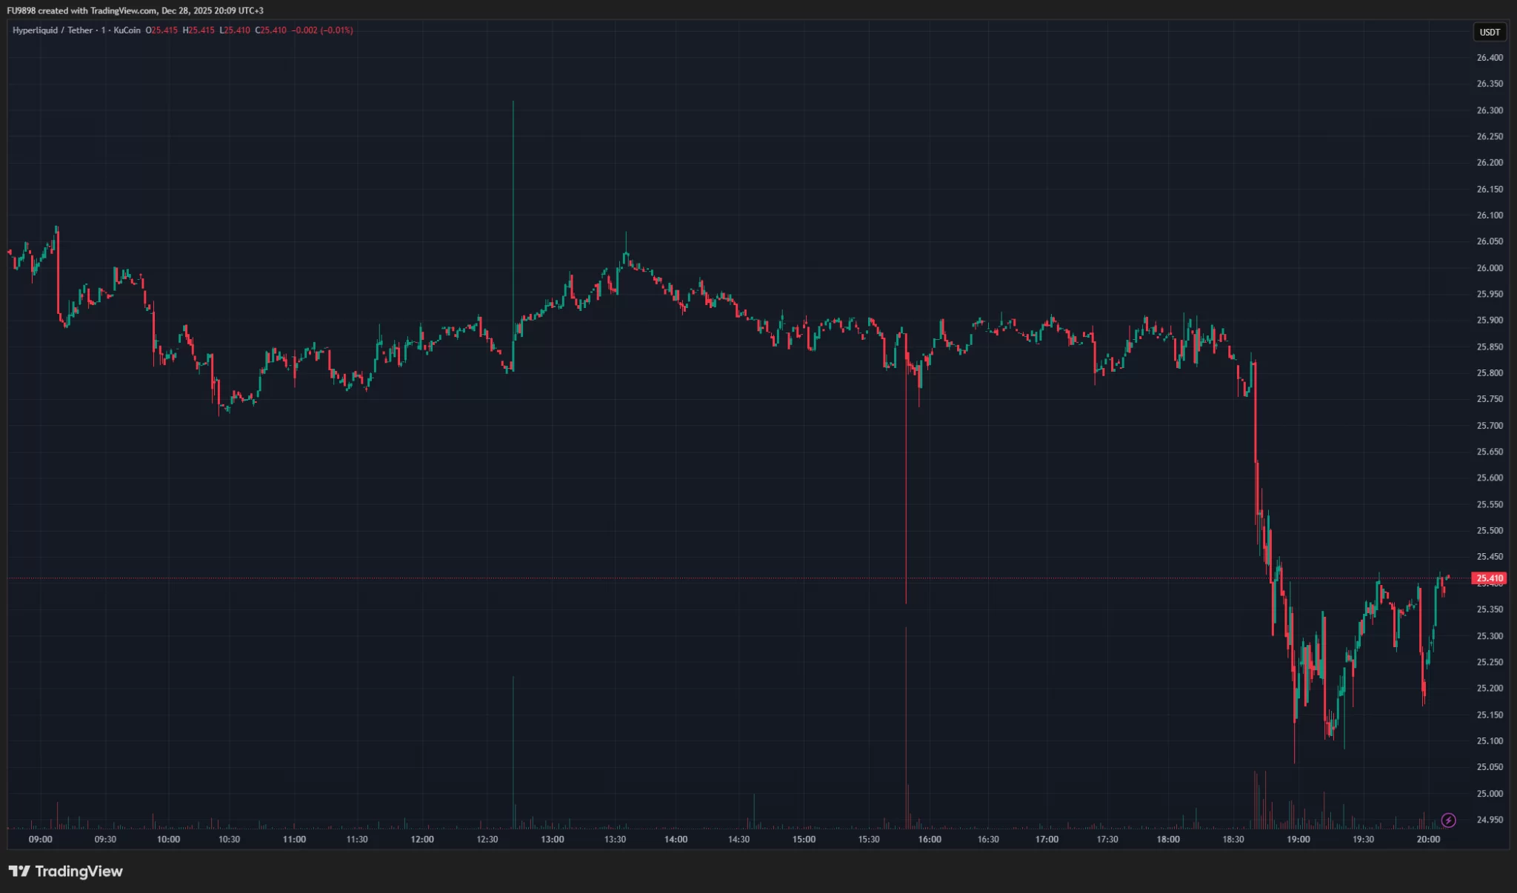Click the O25.415 open value in legend
The image size is (1517, 893).
161,30
